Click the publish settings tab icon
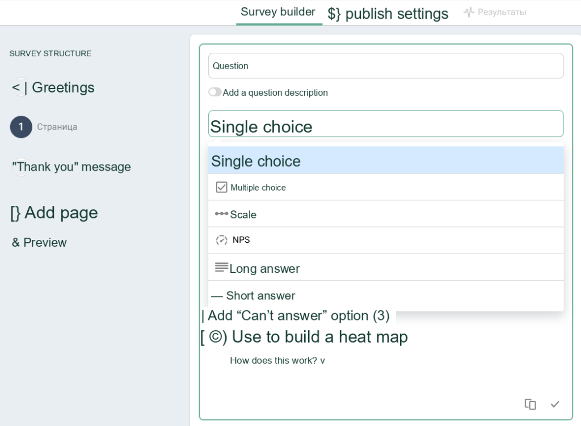The height and width of the screenshot is (426, 581). tap(334, 14)
